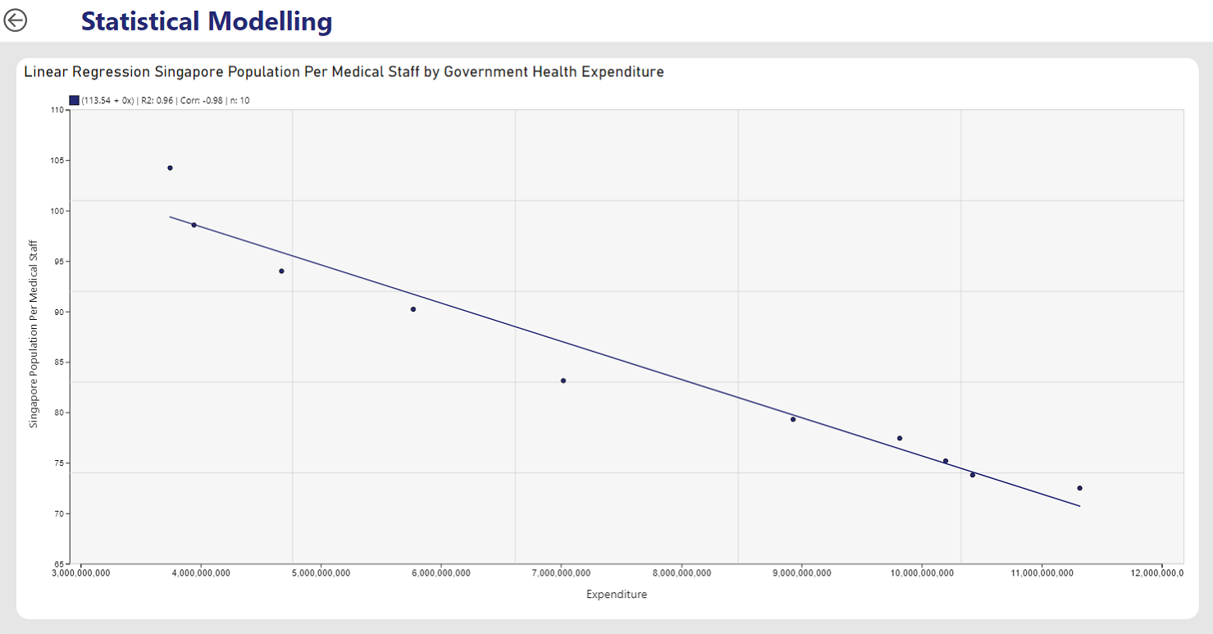Image resolution: width=1213 pixels, height=634 pixels.
Task: Click the rightmost data point on the chart
Action: [x=1079, y=488]
